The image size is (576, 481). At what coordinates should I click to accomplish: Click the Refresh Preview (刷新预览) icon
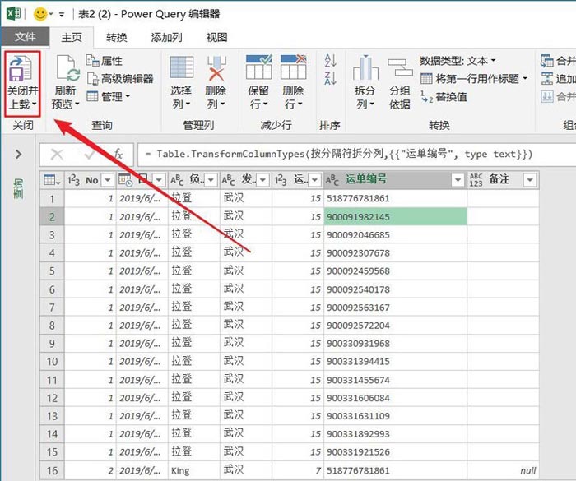coord(68,69)
